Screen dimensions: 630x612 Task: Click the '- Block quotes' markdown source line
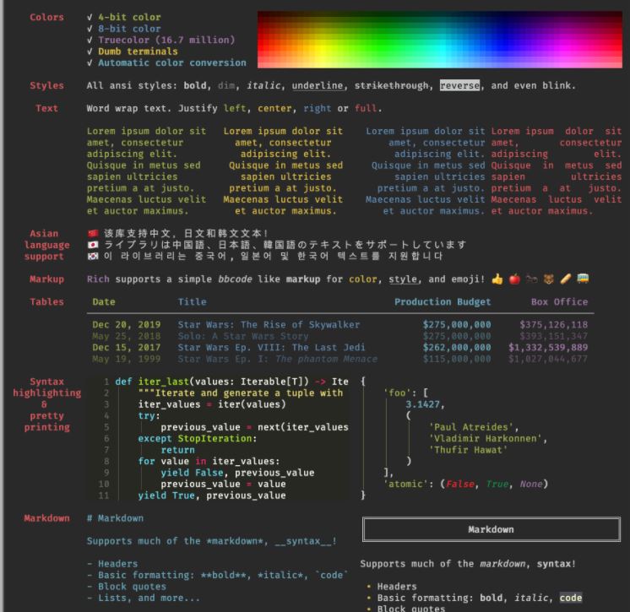(127, 587)
